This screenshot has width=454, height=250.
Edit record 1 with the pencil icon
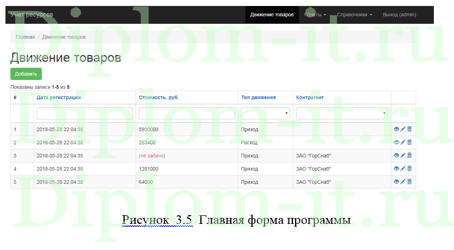pos(403,129)
